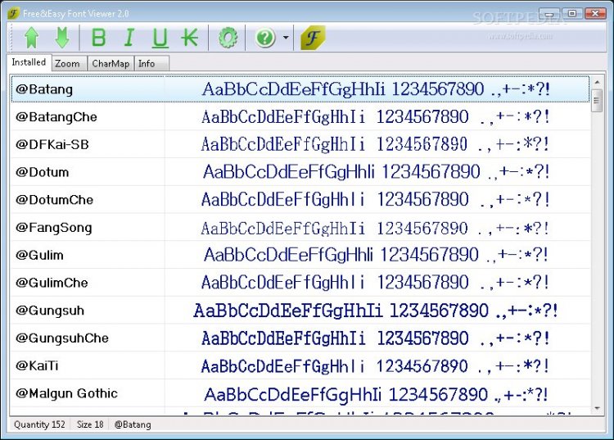Select the @Gungsuh font row
This screenshot has width=614, height=440.
(300, 311)
